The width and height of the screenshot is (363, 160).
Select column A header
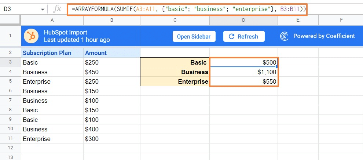pos(52,20)
